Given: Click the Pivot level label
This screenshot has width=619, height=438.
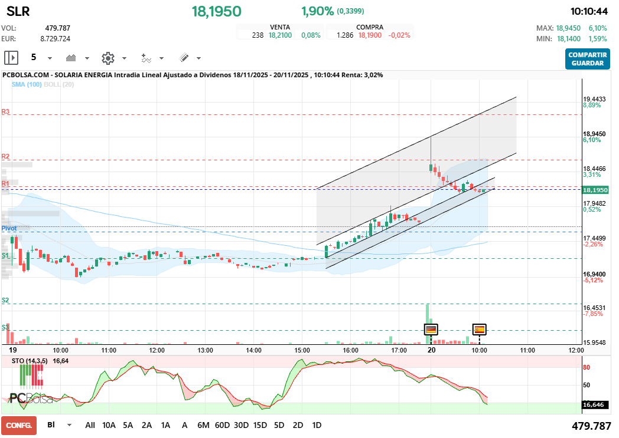Looking at the screenshot, I should tap(9, 228).
